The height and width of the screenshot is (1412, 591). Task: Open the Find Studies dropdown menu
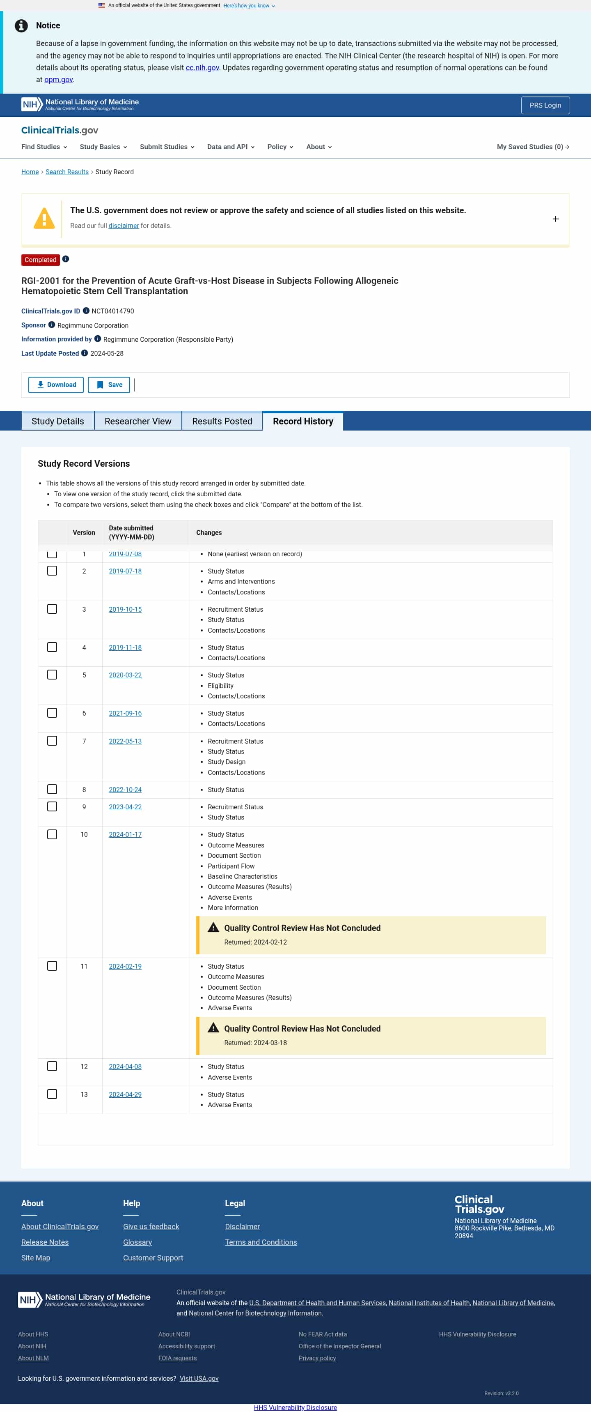(44, 147)
